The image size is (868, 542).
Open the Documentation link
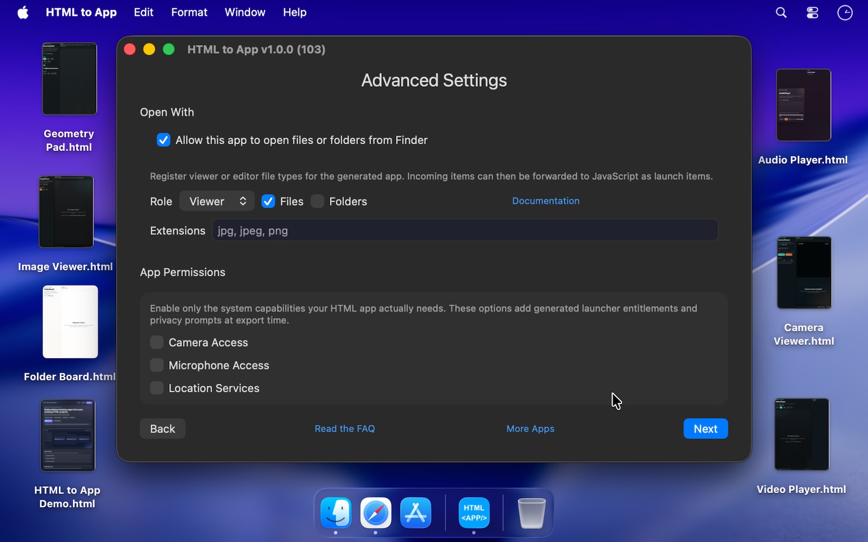click(545, 201)
